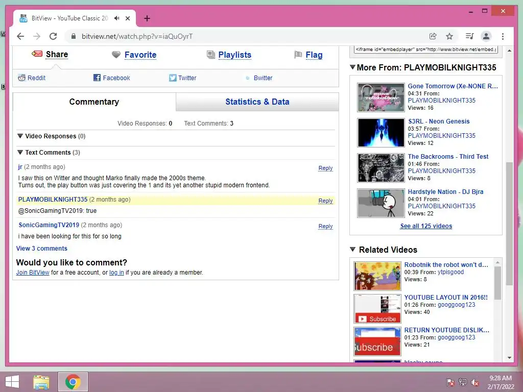
Task: Bookmark this page with the star icon
Action: point(449,36)
